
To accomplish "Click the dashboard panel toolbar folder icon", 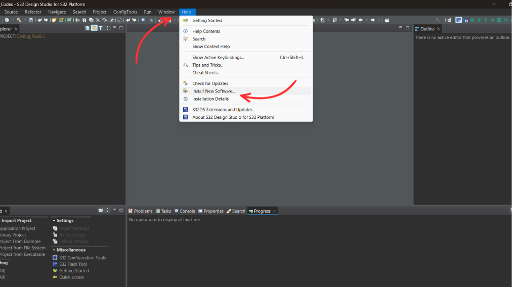I will point(101,210).
